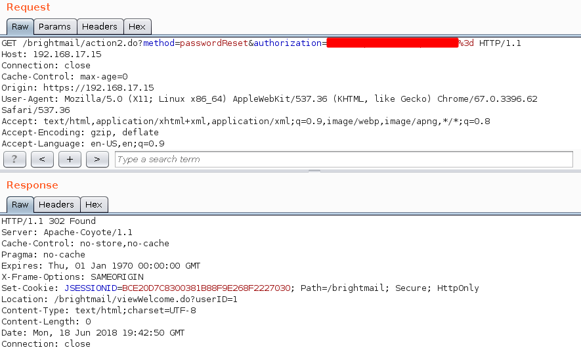This screenshot has height=354, width=581.
Task: Click the request 'Connection: close' header
Action: [x=46, y=65]
